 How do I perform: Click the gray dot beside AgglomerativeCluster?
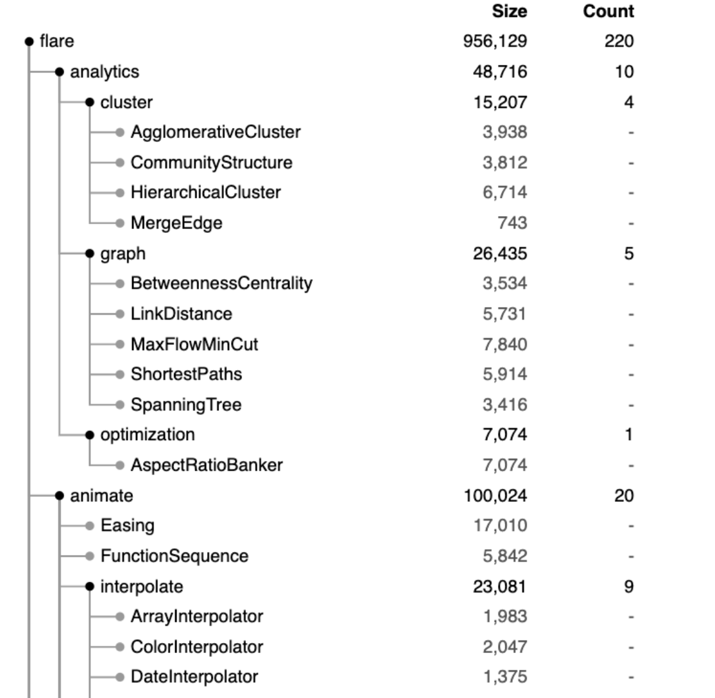[120, 132]
